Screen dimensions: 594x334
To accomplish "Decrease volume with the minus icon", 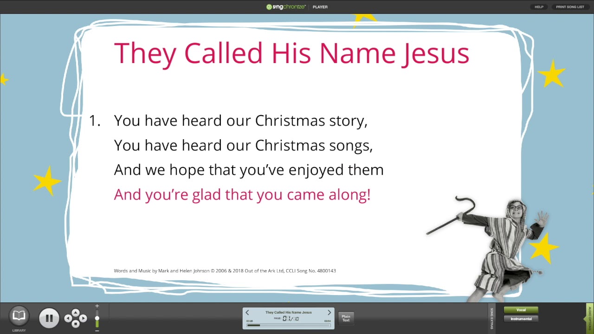I will [97, 331].
